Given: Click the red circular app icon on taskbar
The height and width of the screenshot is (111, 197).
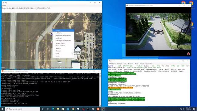Looking at the screenshot, I should [83, 109].
